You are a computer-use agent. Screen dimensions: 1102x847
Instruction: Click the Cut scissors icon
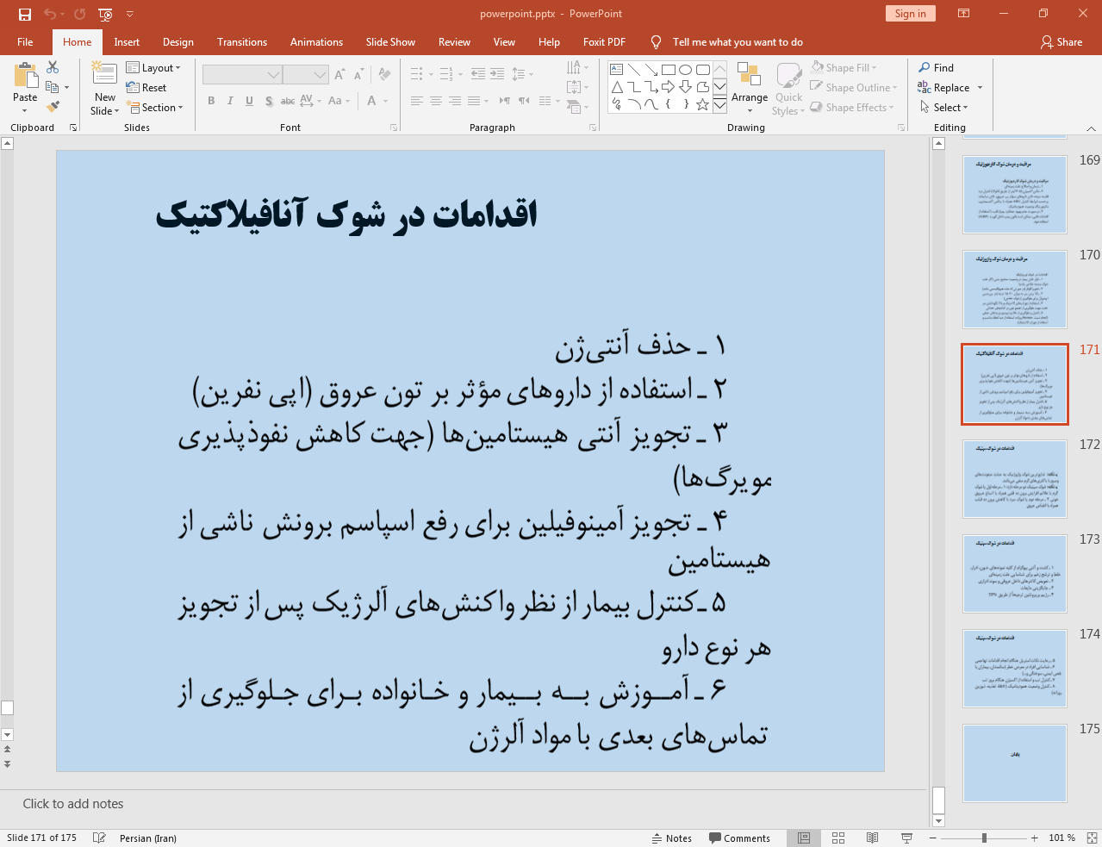click(x=53, y=67)
